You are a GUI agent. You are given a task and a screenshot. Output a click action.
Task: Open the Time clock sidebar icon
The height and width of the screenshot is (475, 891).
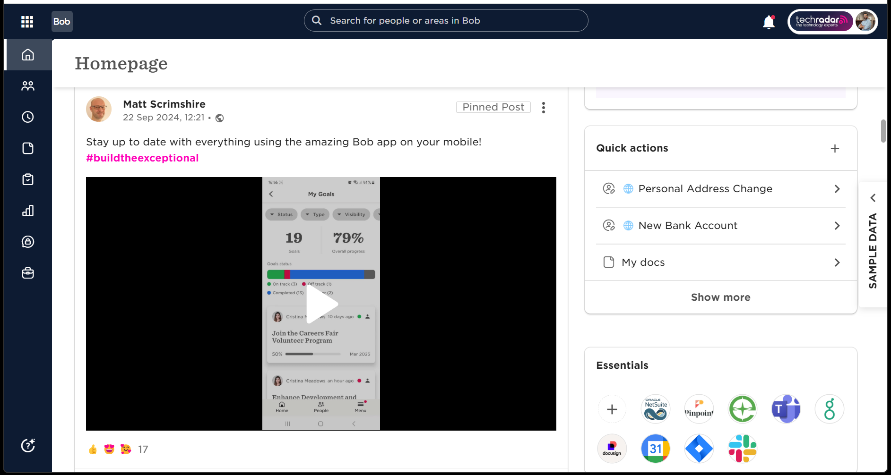pos(28,117)
